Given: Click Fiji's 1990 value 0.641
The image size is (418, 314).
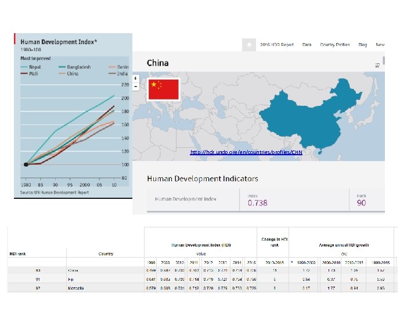Looking at the screenshot, I should pos(151,279).
